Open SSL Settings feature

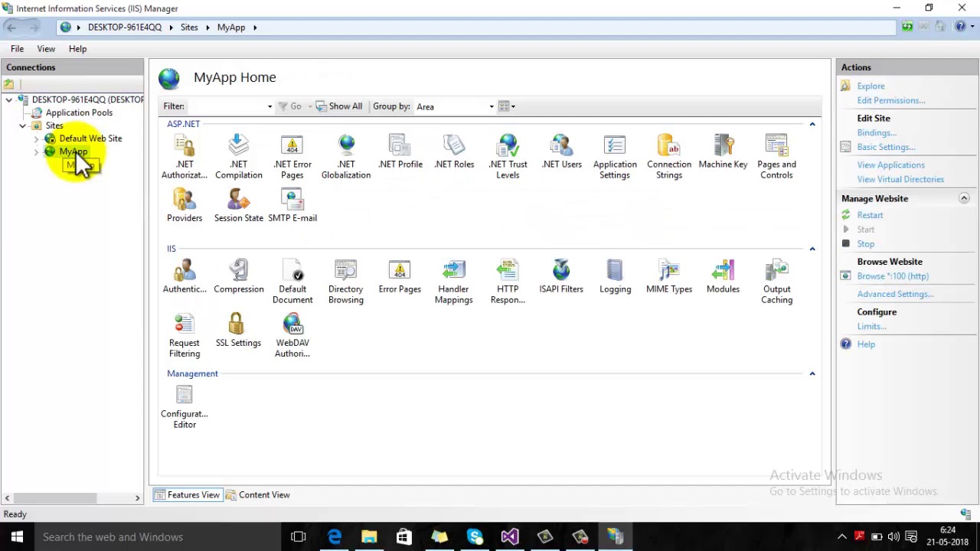coord(238,331)
